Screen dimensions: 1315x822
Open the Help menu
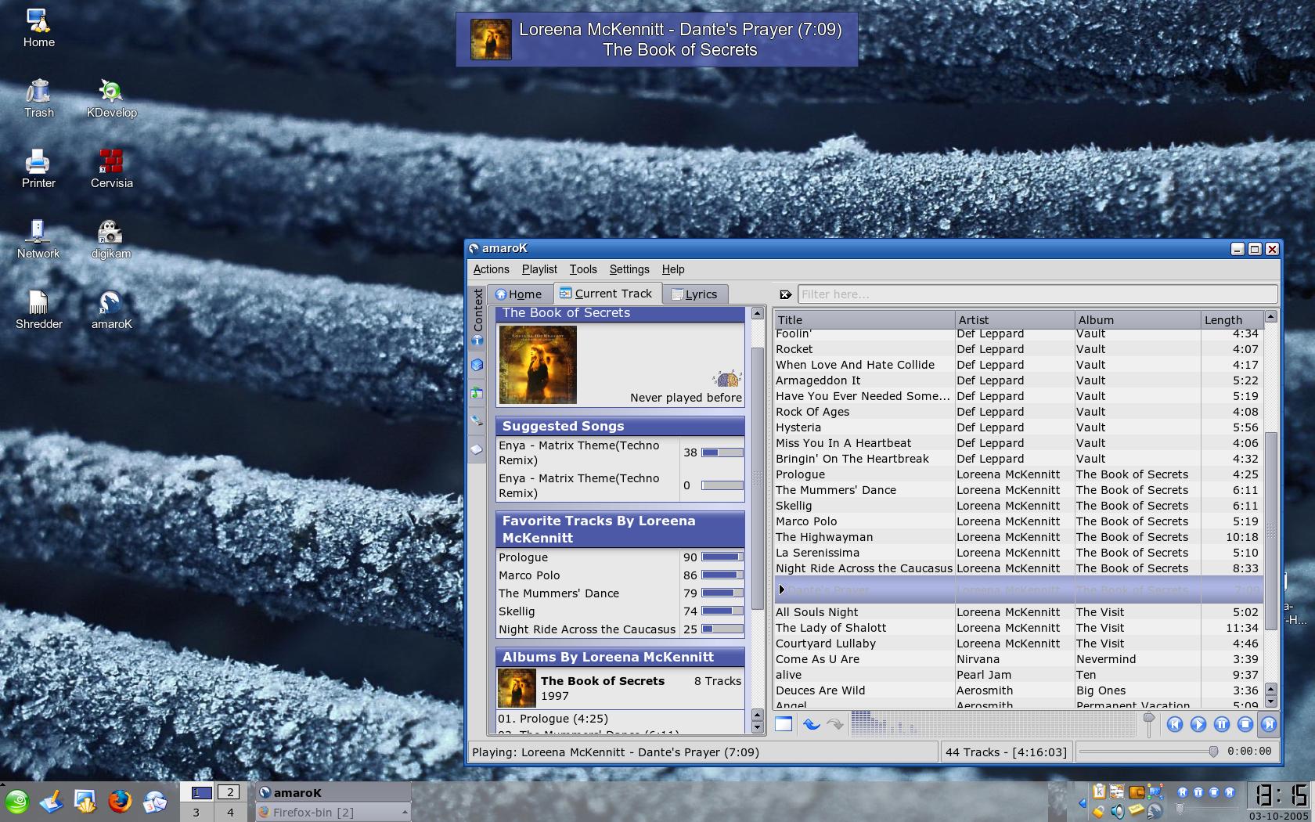pyautogui.click(x=673, y=269)
